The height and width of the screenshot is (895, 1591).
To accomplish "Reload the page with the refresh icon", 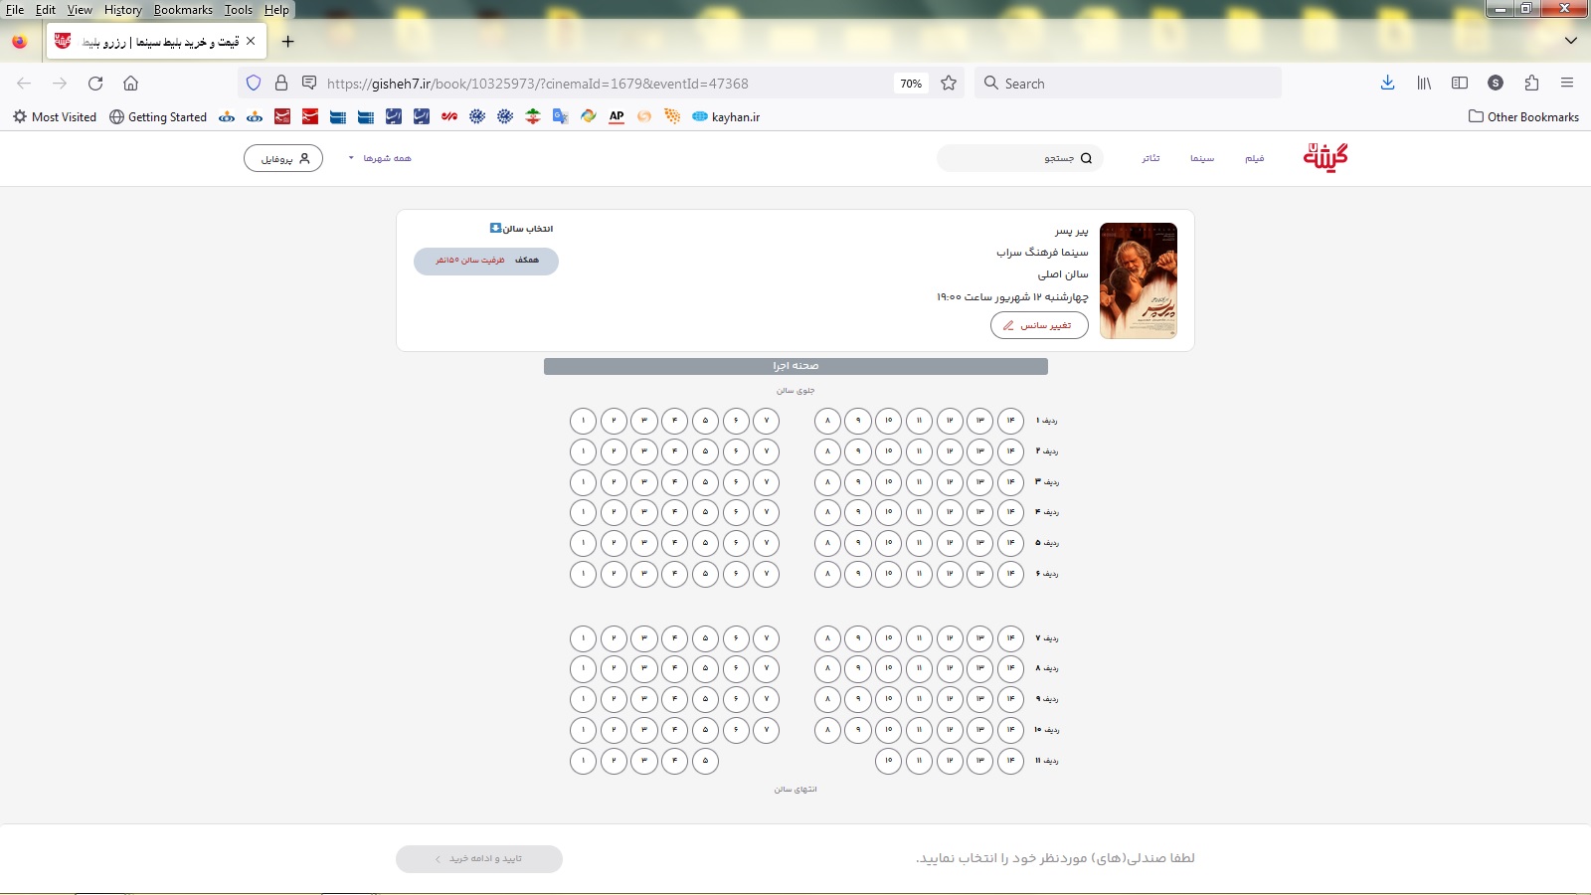I will tap(95, 84).
